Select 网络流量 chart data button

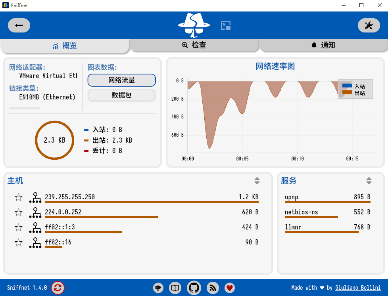pos(121,80)
